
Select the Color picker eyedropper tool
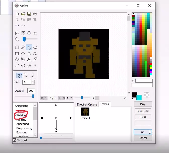(23, 47)
